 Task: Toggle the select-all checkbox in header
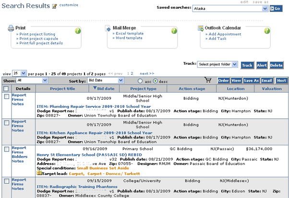6,89
